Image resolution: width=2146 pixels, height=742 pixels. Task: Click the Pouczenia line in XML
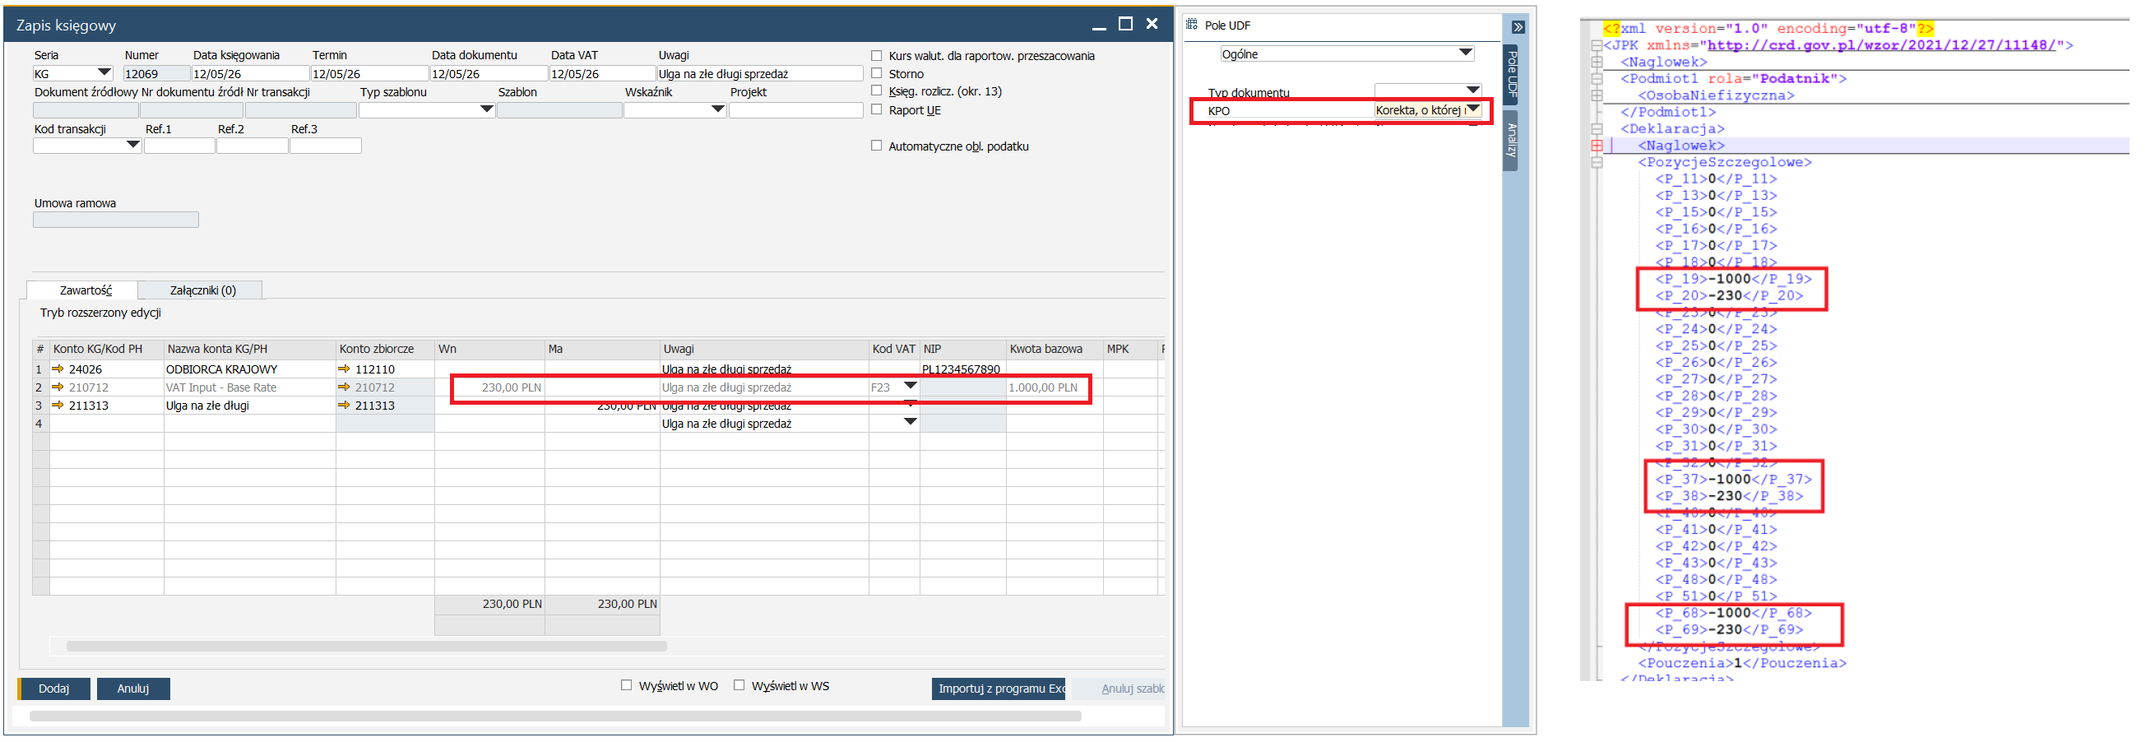click(1742, 663)
